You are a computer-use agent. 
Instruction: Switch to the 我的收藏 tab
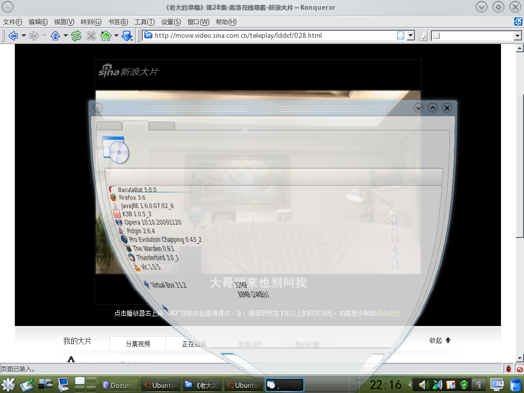click(307, 343)
